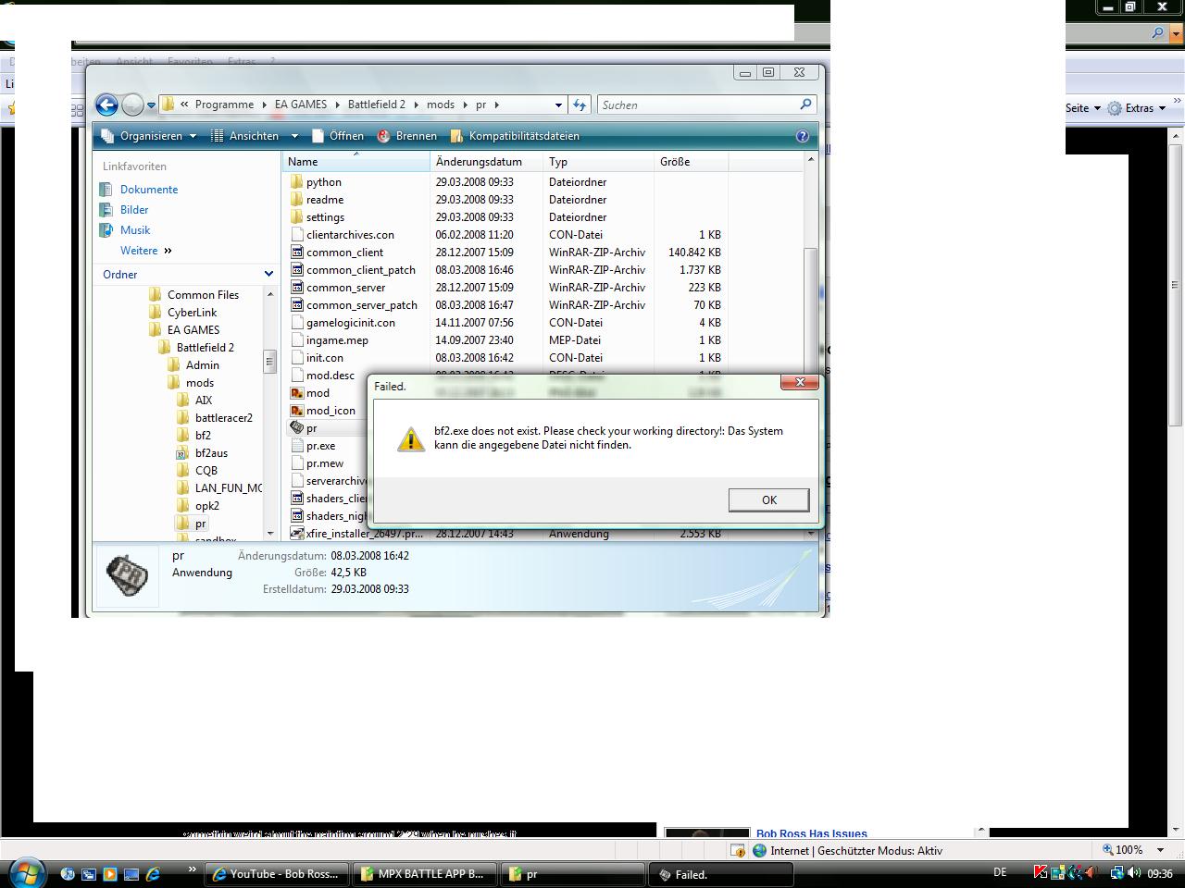Screen dimensions: 1185x888
Task: Switch to MPX BATTLE APP taskbar window
Action: (x=423, y=874)
